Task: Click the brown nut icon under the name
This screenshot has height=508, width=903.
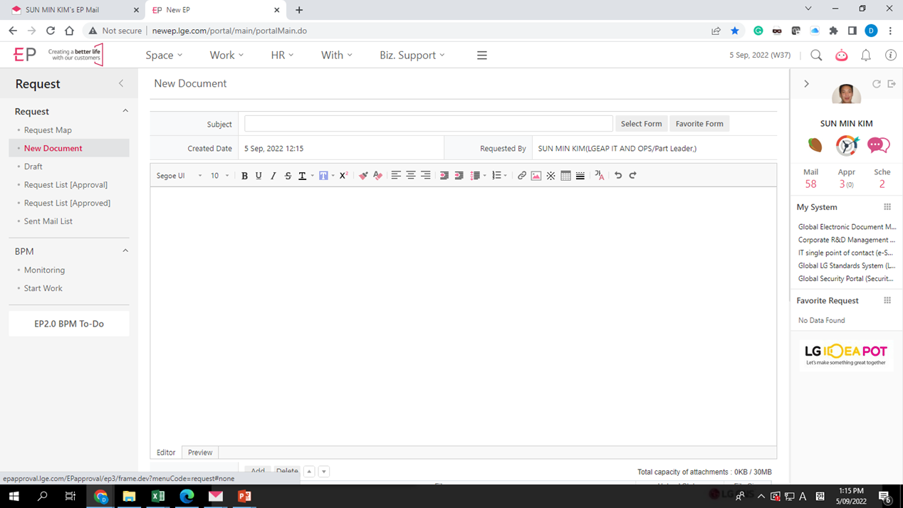Action: (815, 145)
